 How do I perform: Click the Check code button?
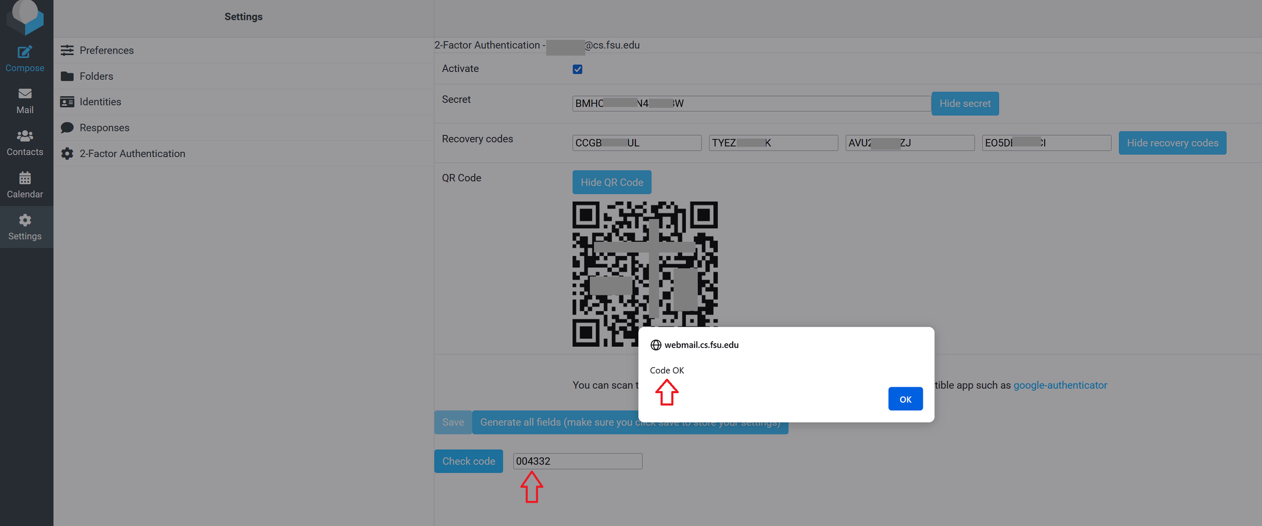point(468,461)
